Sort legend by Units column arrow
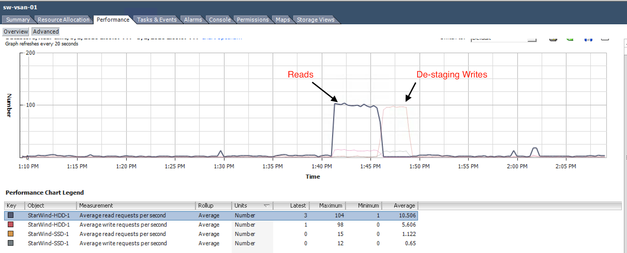 pos(266,206)
